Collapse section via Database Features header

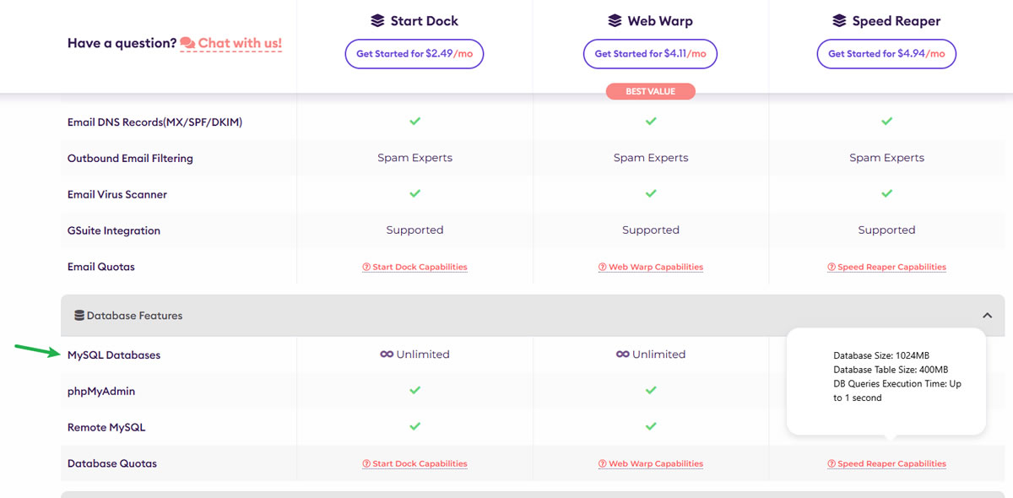coord(135,316)
